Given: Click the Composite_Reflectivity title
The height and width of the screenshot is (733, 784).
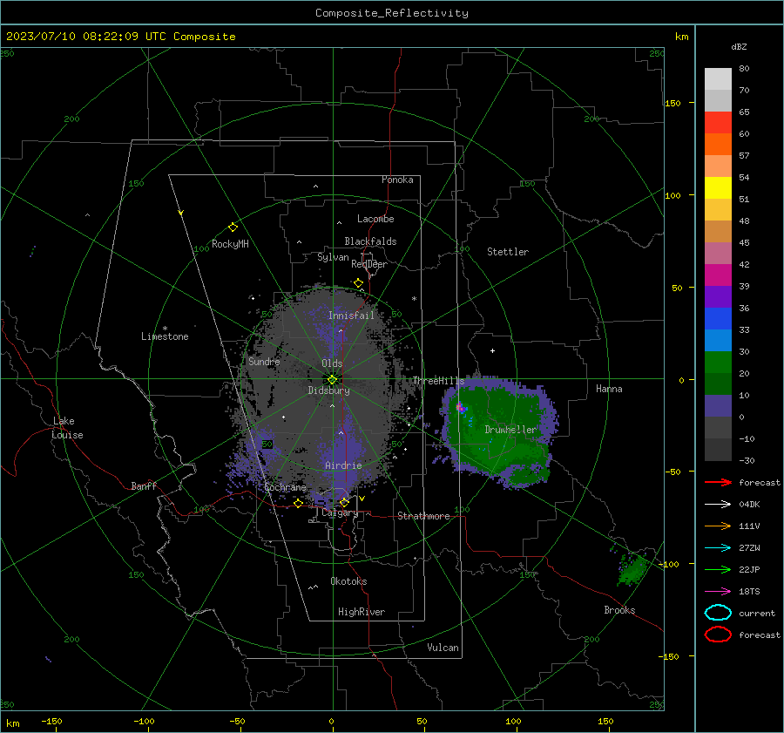Looking at the screenshot, I should (392, 13).
